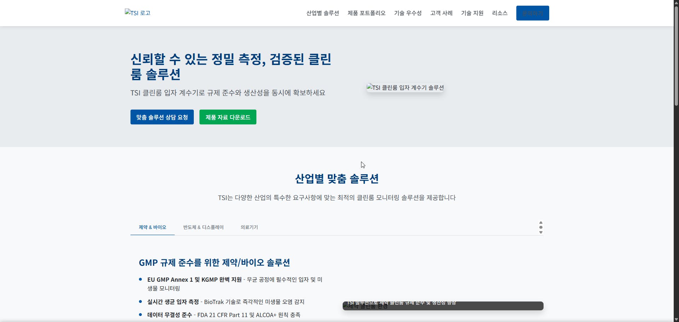679x322 pixels.
Task: Go to 기술 우수성 in the top nav
Action: pos(408,13)
